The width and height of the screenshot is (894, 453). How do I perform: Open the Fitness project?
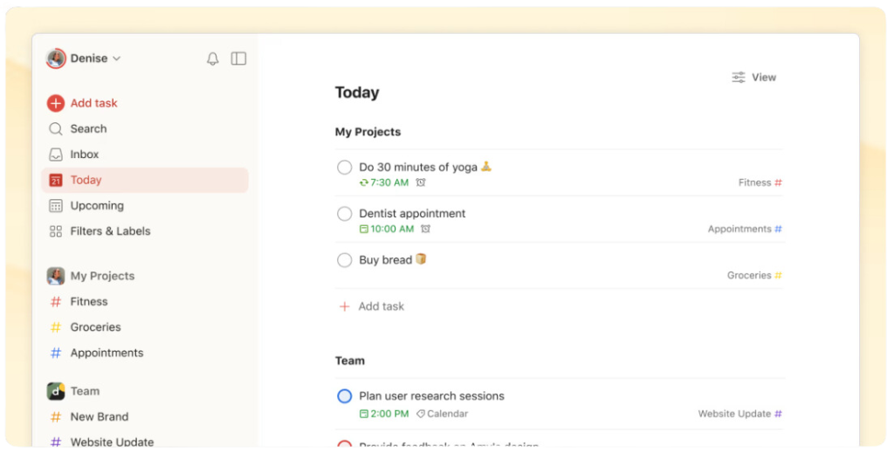[89, 302]
